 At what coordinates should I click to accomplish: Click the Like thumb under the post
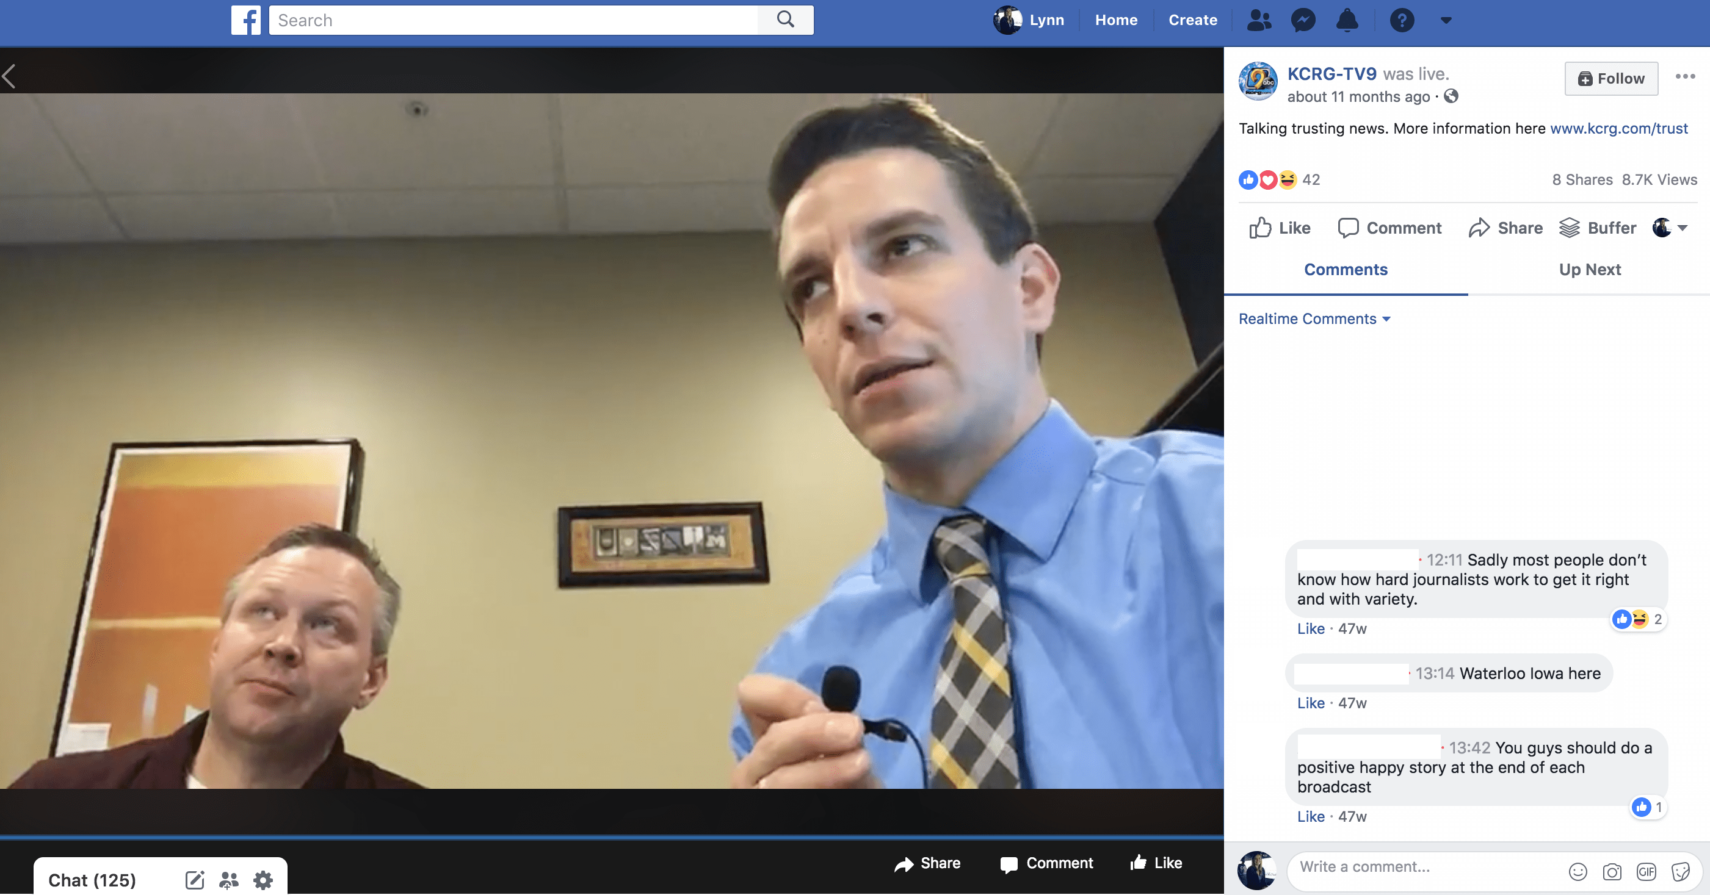pyautogui.click(x=1279, y=228)
